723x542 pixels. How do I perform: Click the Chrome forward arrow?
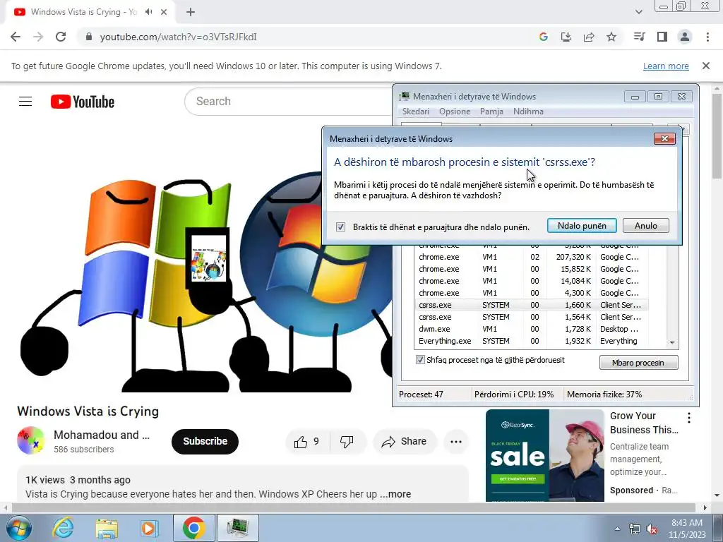coord(38,37)
